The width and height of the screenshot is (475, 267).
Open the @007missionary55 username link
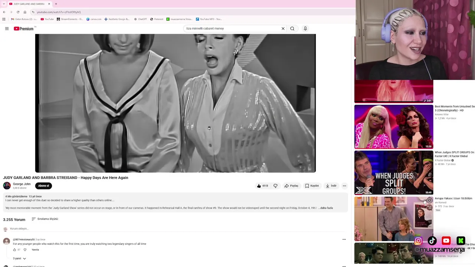pyautogui.click(x=24, y=240)
